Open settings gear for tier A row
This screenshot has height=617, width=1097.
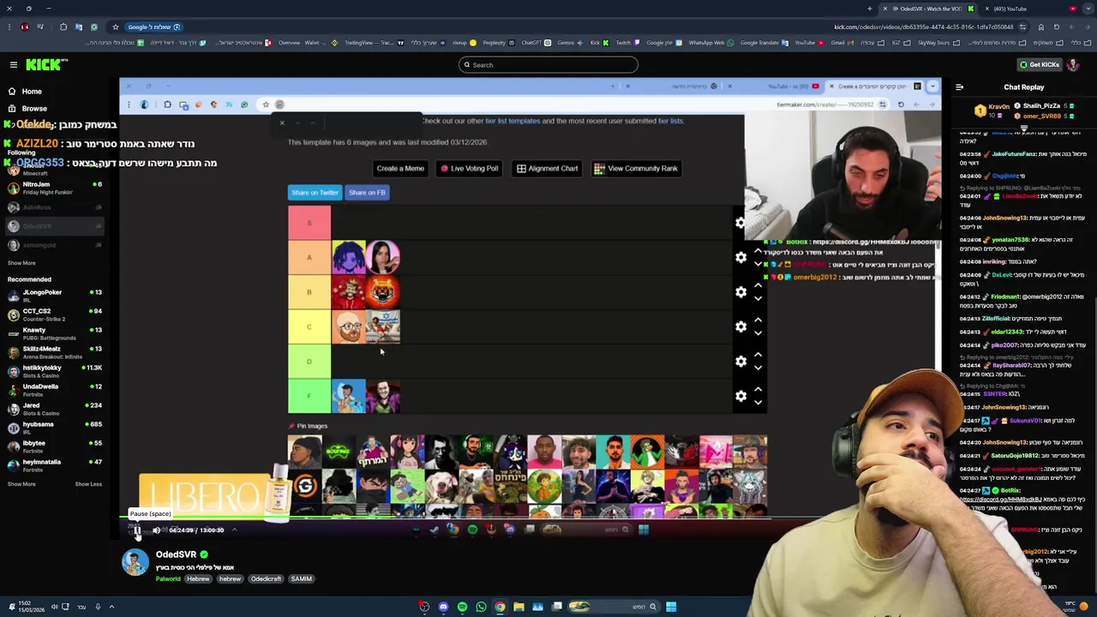click(740, 258)
